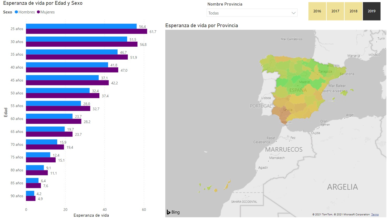387x218 pixels.
Task: Click the Mujeres legend purple dot
Action: point(38,12)
